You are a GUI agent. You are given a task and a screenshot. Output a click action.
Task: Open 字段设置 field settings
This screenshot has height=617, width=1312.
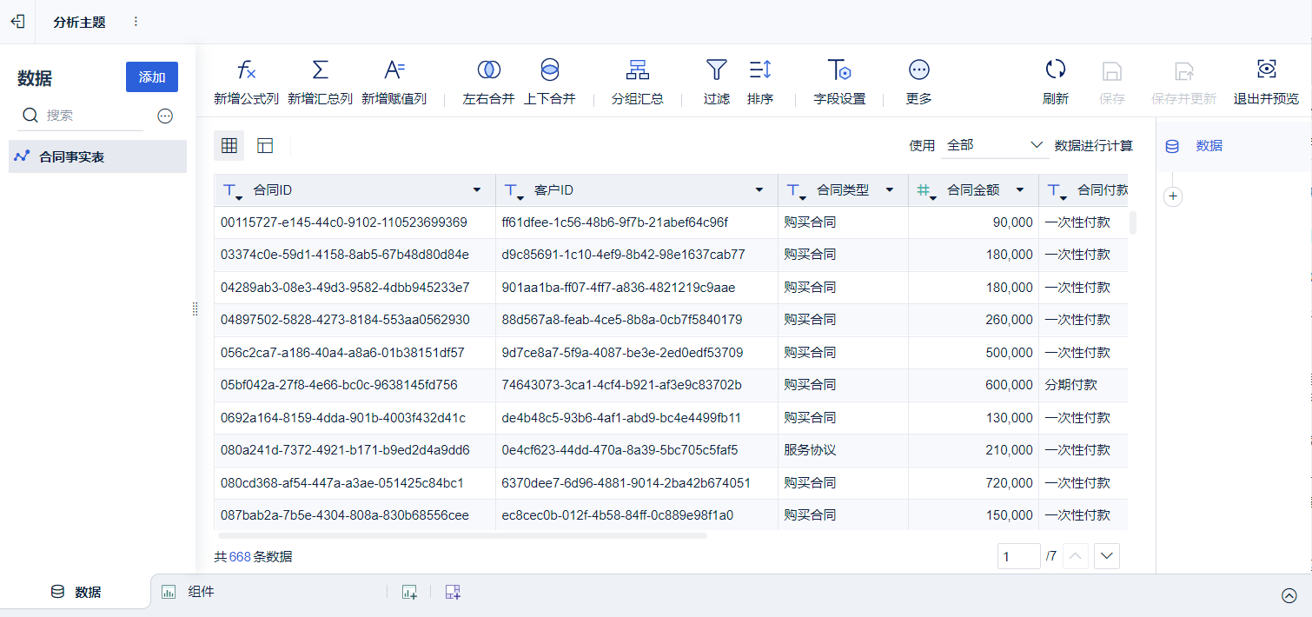(839, 70)
